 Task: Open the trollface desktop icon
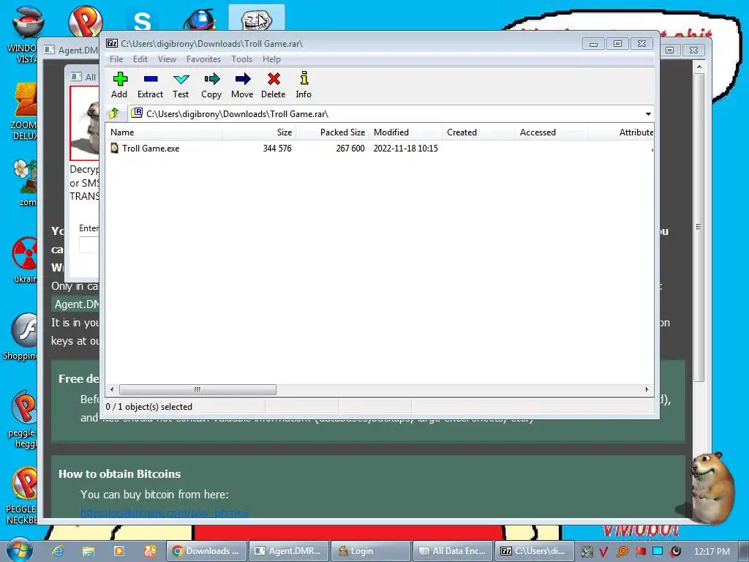click(257, 19)
